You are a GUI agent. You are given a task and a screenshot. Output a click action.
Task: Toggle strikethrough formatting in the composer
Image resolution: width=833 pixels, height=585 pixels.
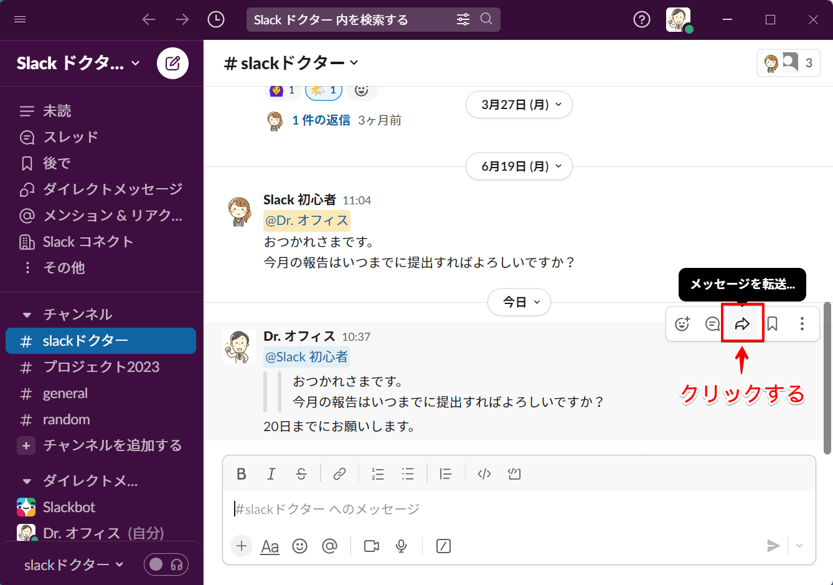(301, 473)
